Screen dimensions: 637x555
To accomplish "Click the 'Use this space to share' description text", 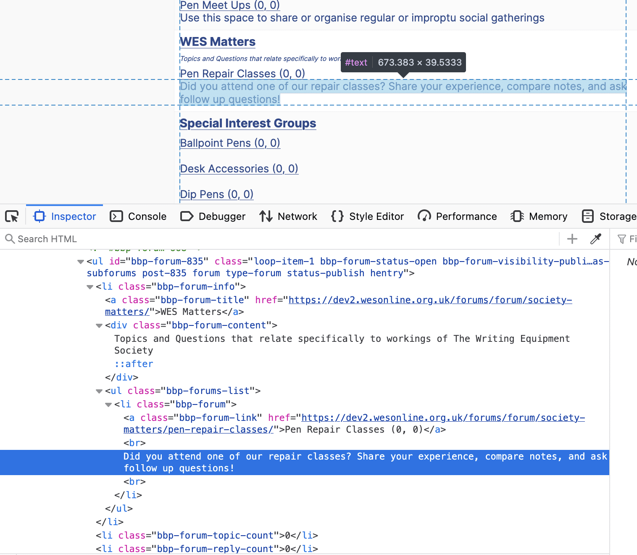I will click(x=362, y=18).
